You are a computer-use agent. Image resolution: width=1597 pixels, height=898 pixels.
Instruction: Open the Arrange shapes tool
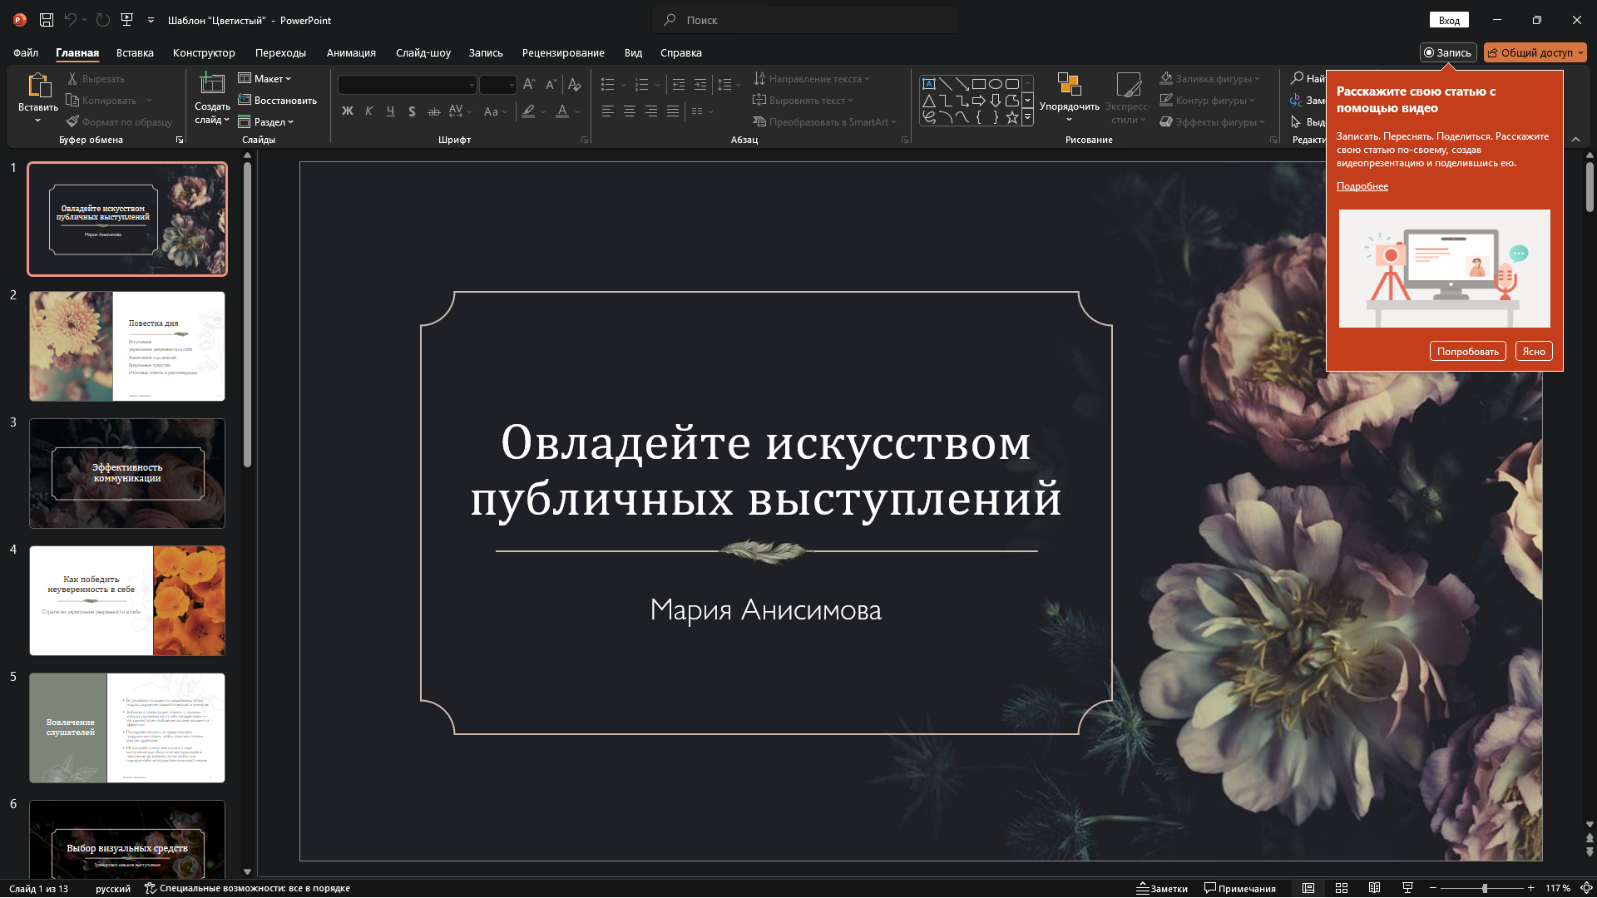tap(1069, 93)
